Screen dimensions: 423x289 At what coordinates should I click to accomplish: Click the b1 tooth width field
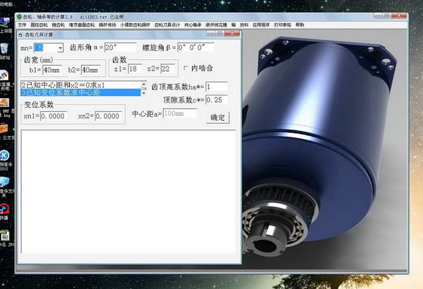(52, 70)
